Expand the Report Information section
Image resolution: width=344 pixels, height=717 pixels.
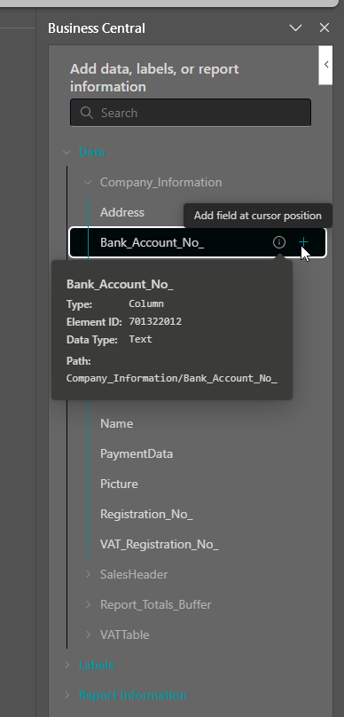67,695
